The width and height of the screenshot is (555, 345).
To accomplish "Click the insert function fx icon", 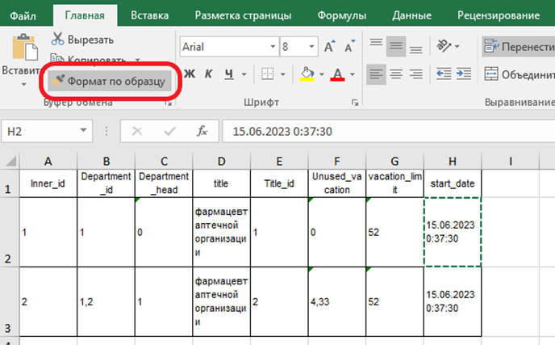I will [203, 131].
